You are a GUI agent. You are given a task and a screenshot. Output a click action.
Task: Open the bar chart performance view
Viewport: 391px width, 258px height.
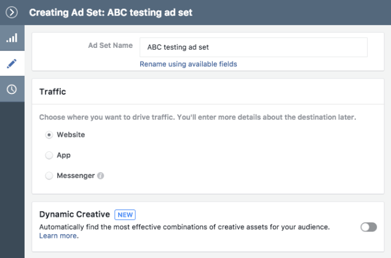12,38
